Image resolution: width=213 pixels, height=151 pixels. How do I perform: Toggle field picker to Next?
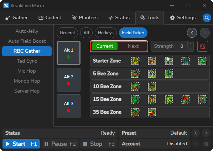tap(133, 46)
